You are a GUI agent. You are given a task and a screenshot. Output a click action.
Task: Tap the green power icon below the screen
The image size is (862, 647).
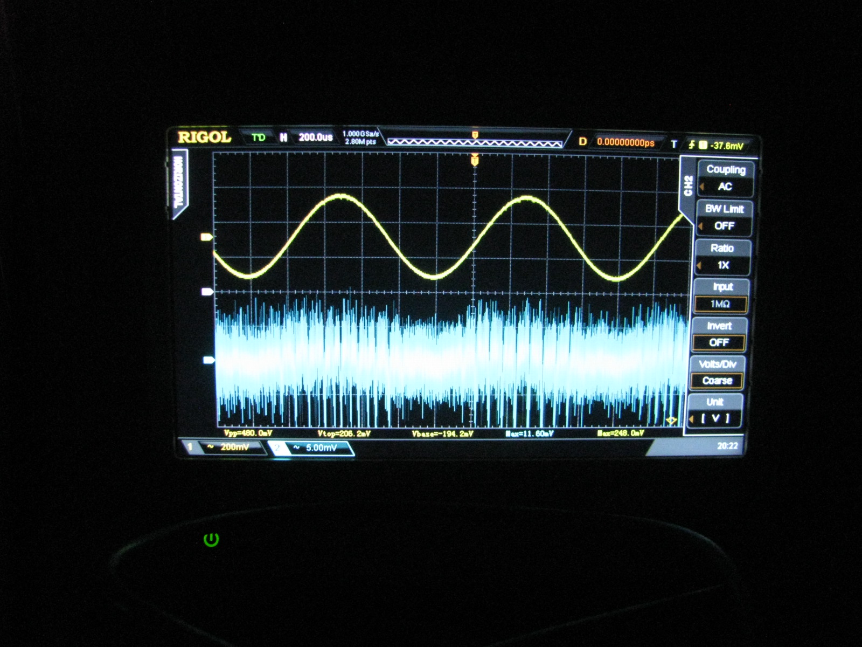(211, 539)
